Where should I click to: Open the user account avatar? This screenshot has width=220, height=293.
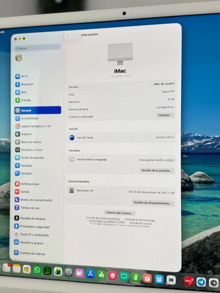pyautogui.click(x=19, y=58)
